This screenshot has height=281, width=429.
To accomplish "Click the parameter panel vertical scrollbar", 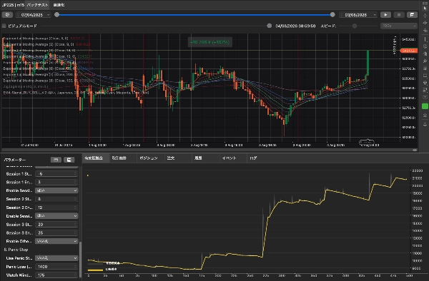I will click(80, 259).
